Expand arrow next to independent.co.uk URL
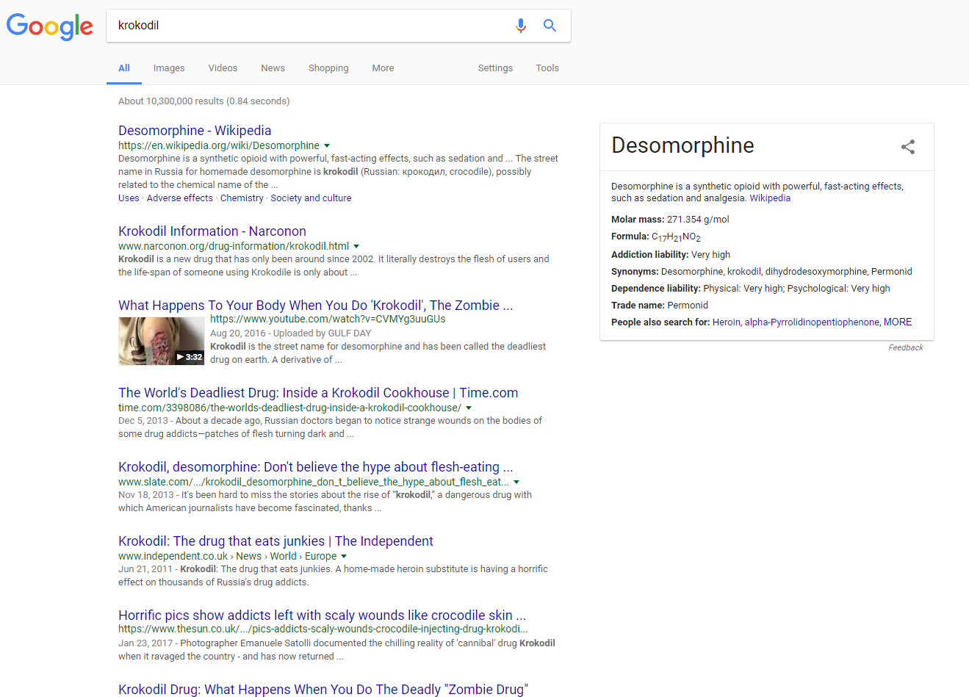 click(x=344, y=557)
